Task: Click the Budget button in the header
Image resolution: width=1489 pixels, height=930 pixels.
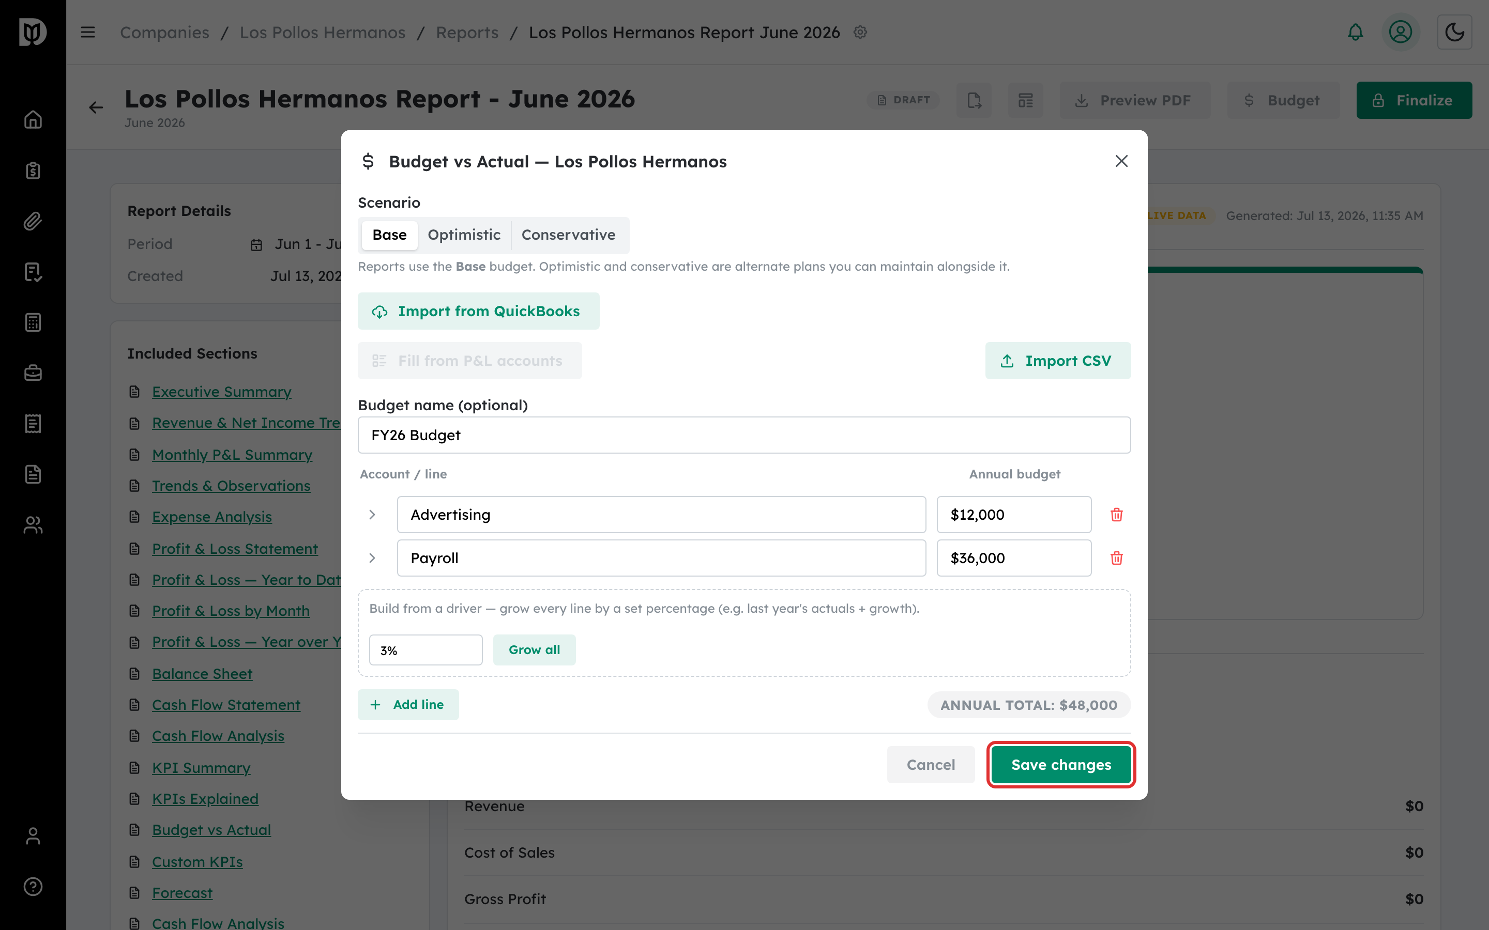Action: [1283, 100]
